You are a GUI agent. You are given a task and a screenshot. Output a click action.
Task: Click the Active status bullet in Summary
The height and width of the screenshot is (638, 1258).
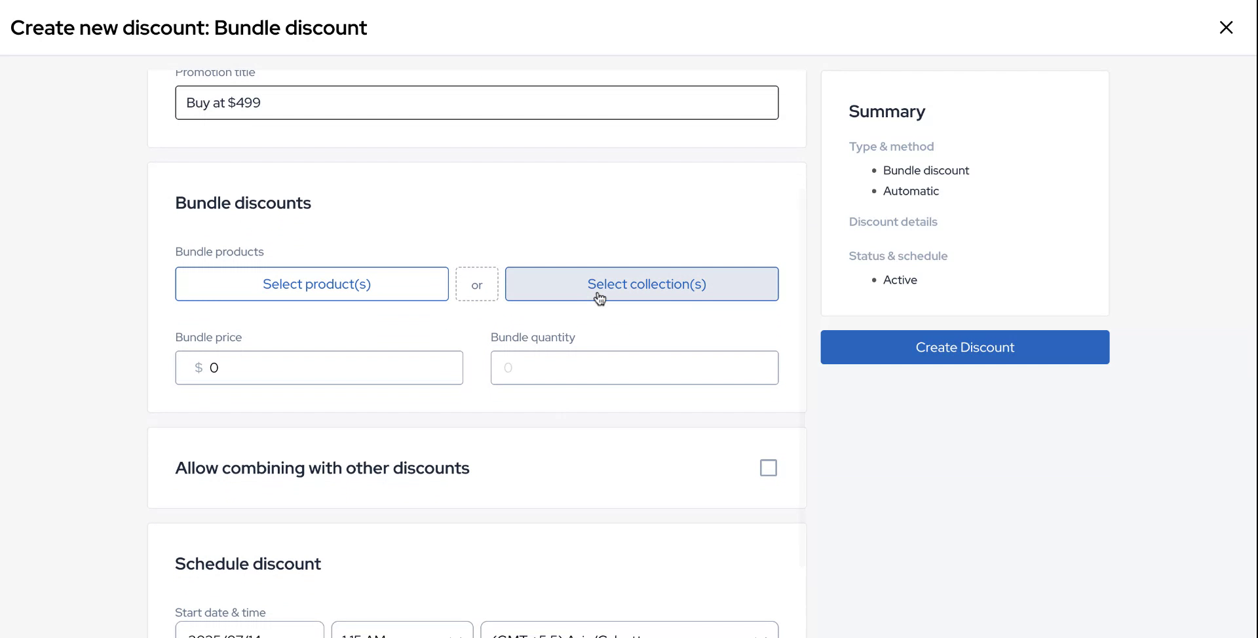tap(900, 280)
